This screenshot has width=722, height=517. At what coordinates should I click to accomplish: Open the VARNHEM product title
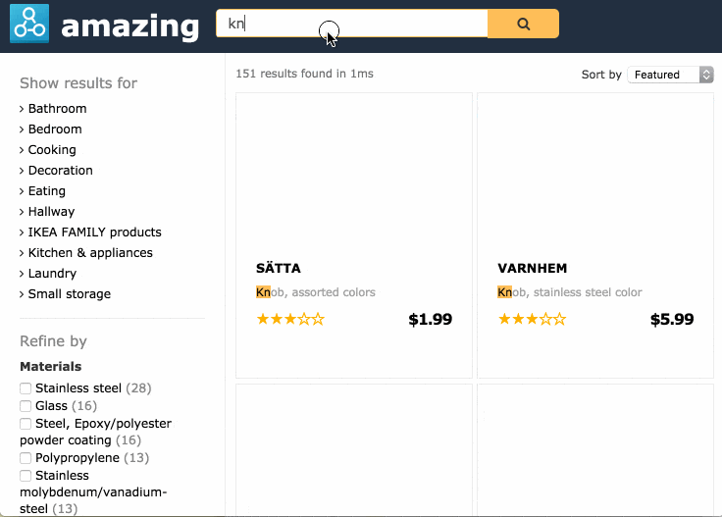(x=533, y=268)
